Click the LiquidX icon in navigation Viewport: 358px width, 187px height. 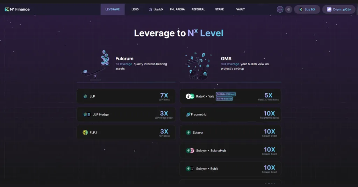[x=151, y=9]
